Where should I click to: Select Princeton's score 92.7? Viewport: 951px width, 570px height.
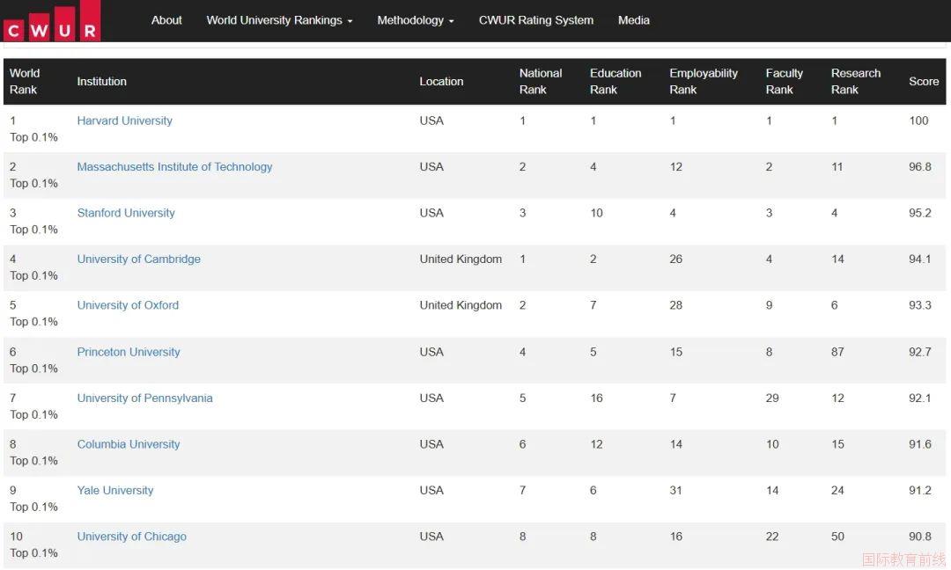pos(919,352)
